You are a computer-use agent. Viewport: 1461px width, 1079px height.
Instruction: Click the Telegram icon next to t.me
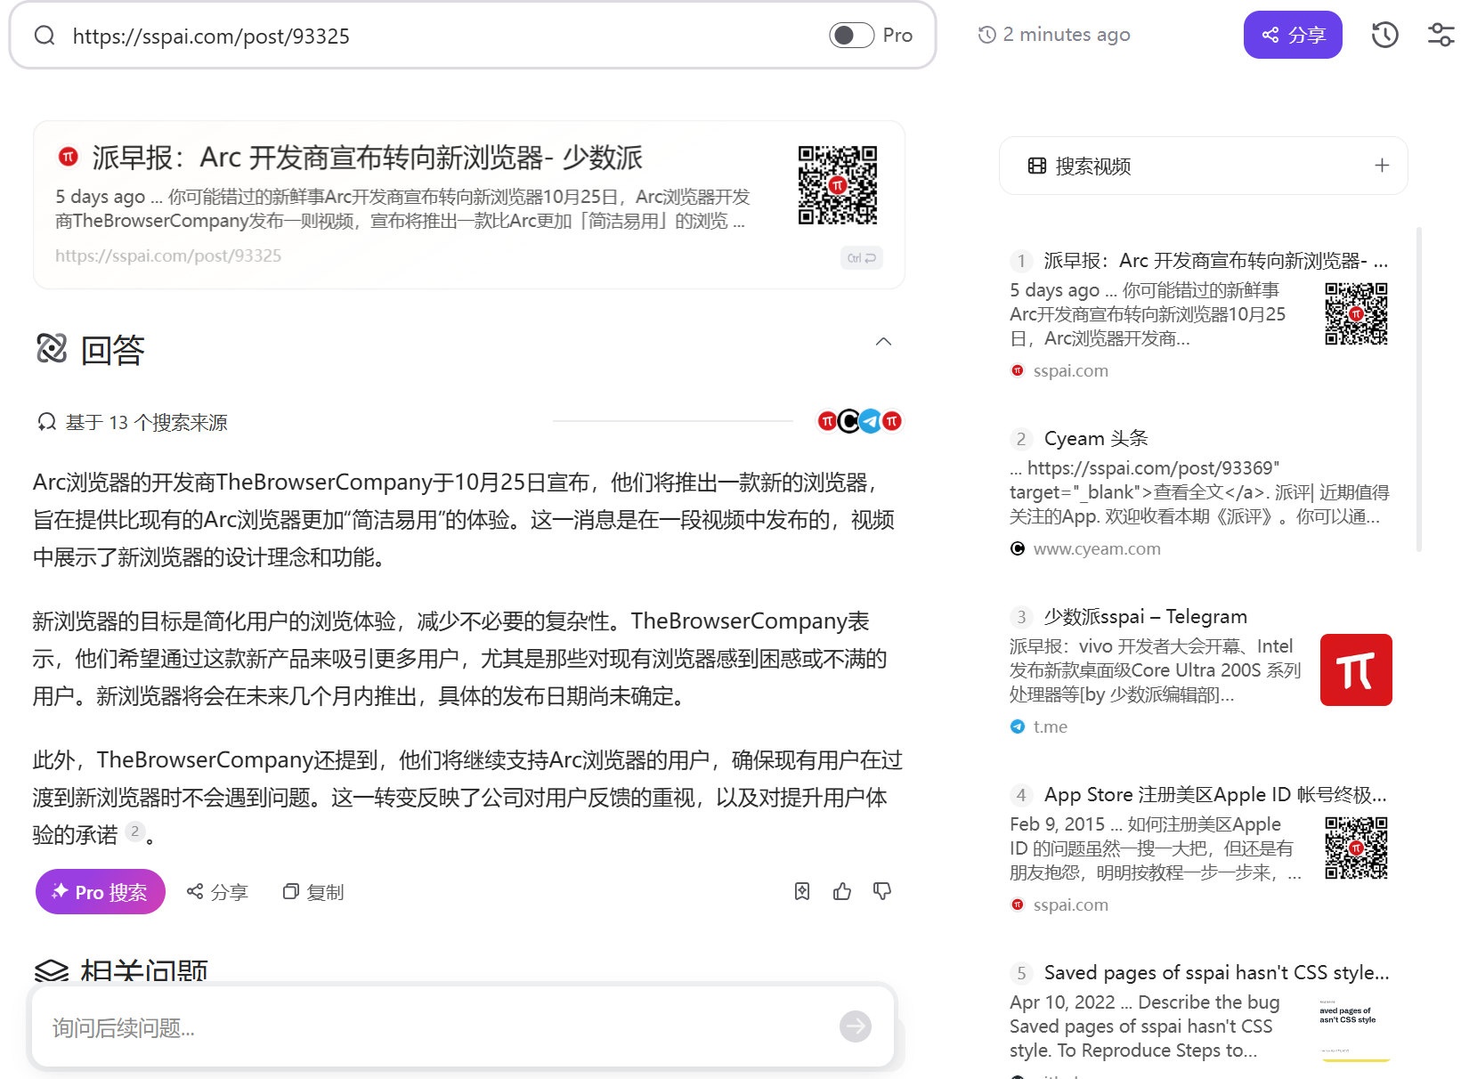coord(1018,726)
